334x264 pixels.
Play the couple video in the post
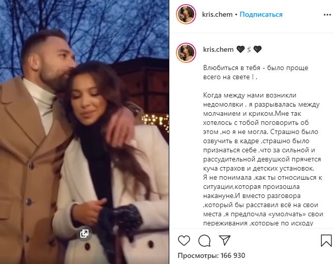(x=84, y=132)
